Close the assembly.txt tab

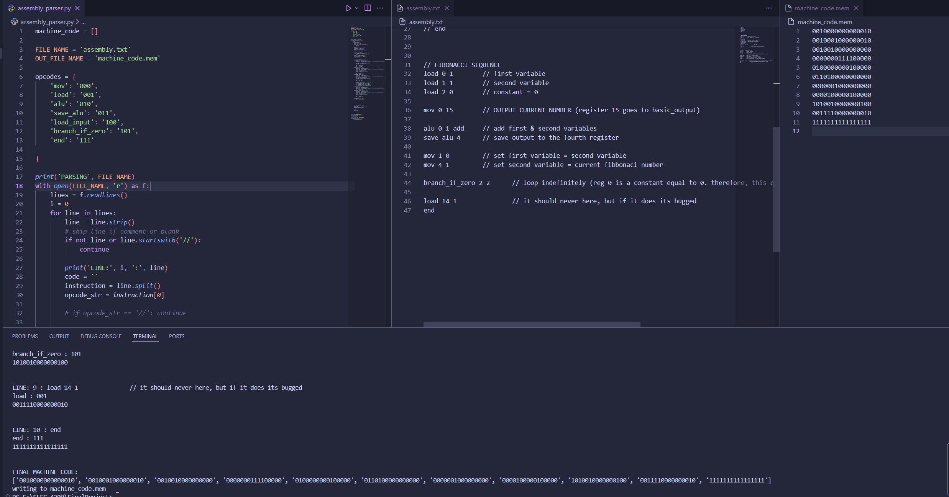[447, 8]
